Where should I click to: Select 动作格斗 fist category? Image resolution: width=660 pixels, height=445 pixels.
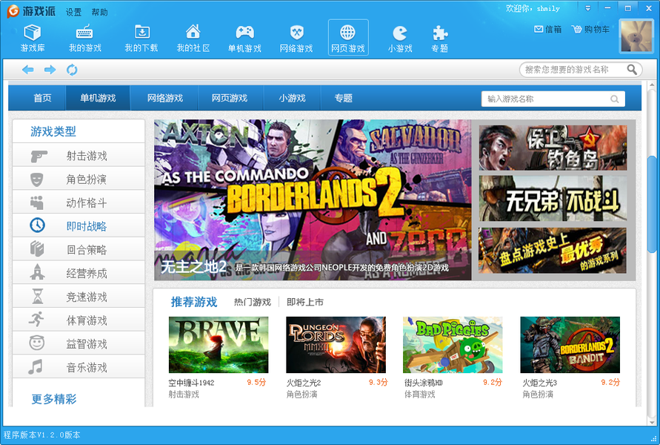(79, 203)
